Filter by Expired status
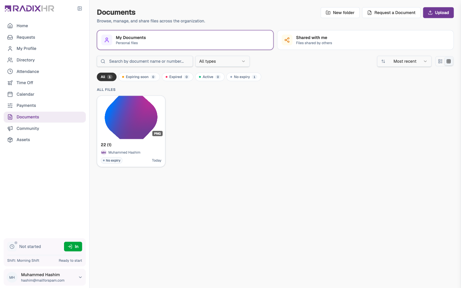This screenshot has width=461, height=288. [177, 77]
